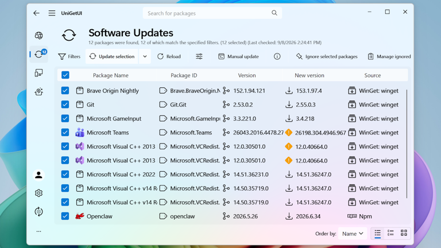Screen dimensions: 441x248
Task: Click the package list vertical scrollbar
Action: tap(407, 144)
